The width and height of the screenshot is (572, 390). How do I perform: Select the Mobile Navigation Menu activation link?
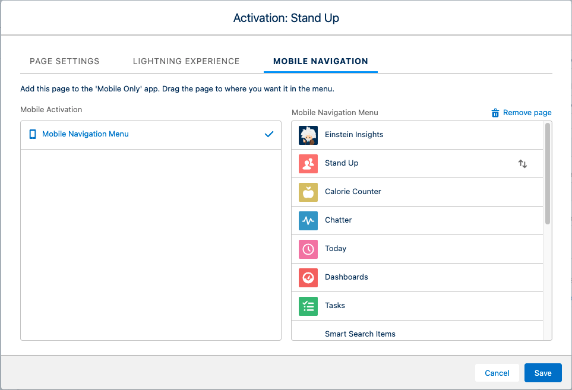tap(86, 134)
